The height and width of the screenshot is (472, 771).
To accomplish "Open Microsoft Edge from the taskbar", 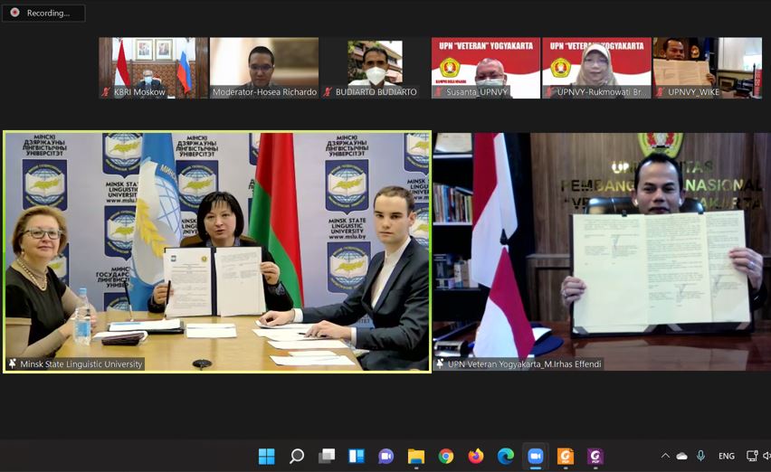I will pos(506,456).
